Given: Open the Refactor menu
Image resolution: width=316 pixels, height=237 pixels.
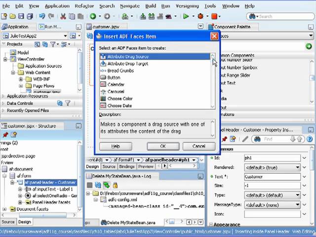Looking at the screenshot, I should pos(84,6).
